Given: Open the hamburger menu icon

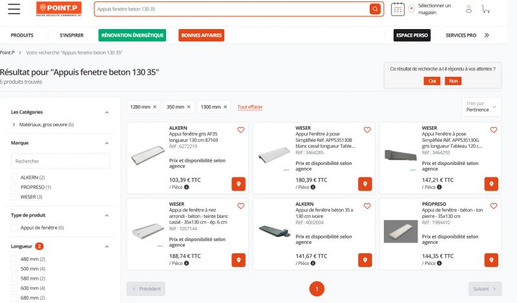Looking at the screenshot, I should pos(14,8).
